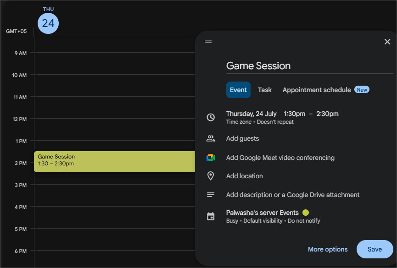
Task: Open the 1:30pm start time dropdown
Action: 295,114
